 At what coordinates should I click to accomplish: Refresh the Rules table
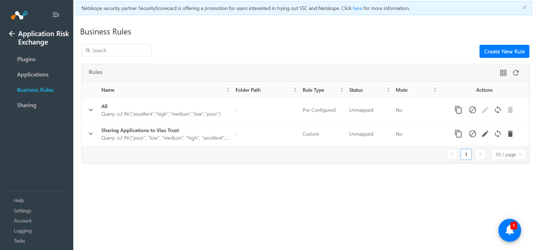tap(516, 73)
